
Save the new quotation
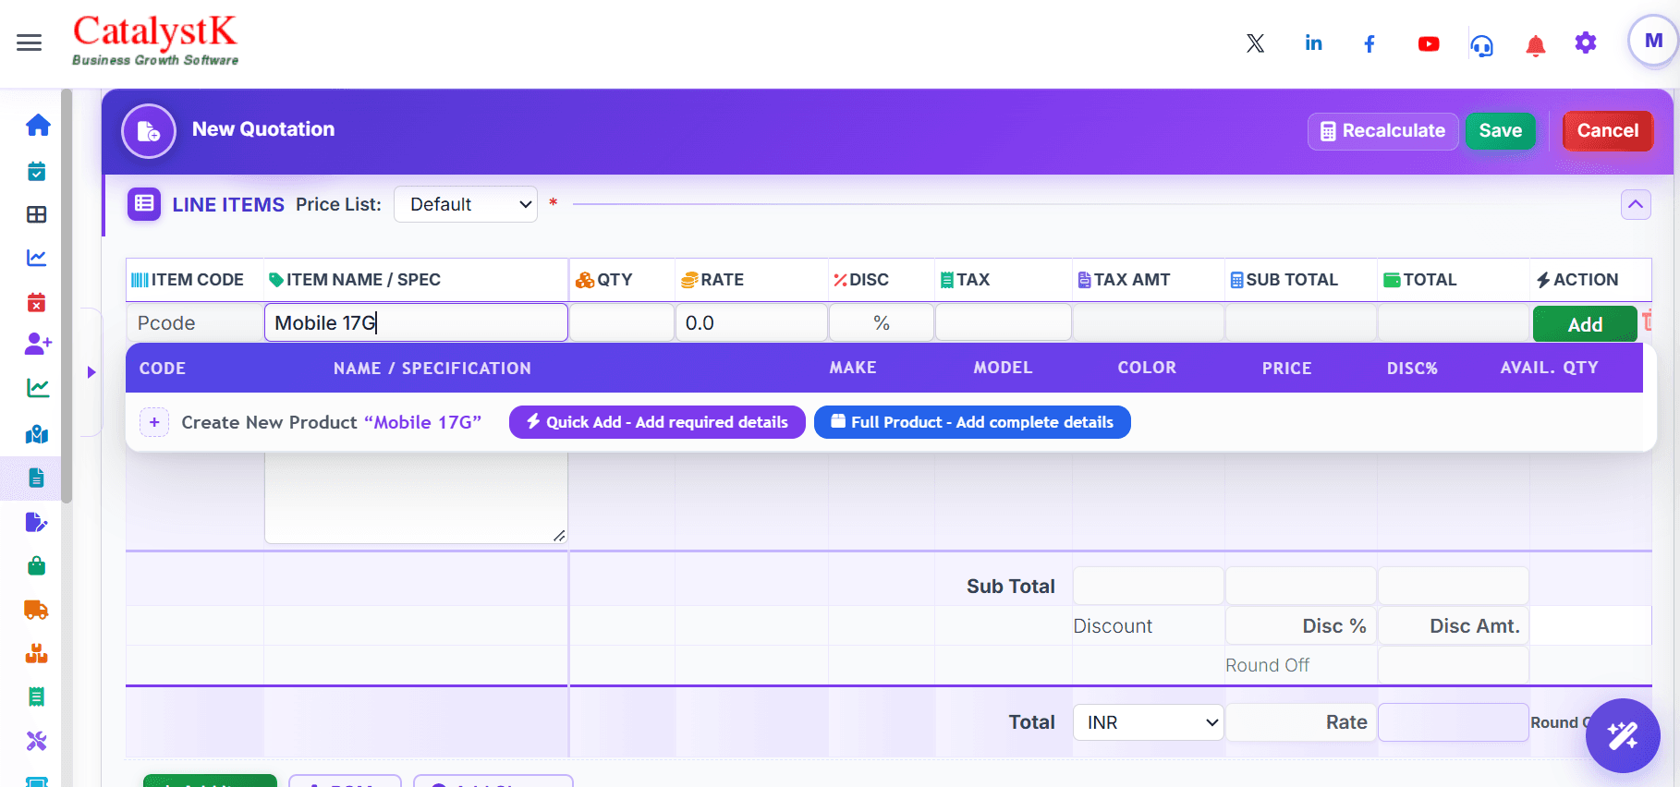tap(1500, 131)
